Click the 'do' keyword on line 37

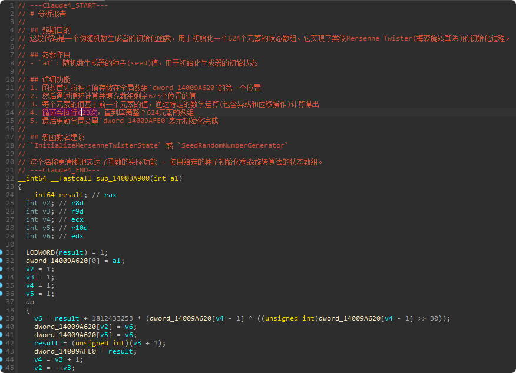[x=30, y=302]
